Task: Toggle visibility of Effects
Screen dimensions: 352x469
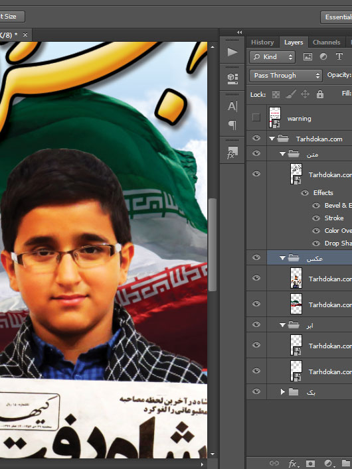Action: [x=305, y=193]
